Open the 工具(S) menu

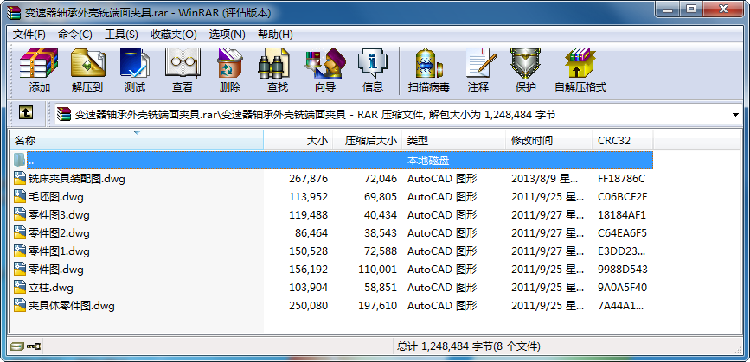tap(121, 35)
